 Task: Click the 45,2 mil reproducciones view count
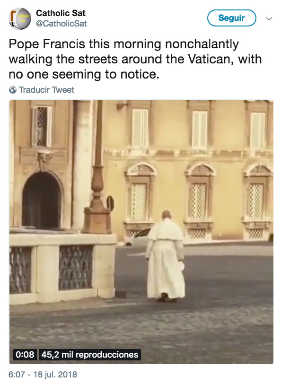[x=90, y=355]
